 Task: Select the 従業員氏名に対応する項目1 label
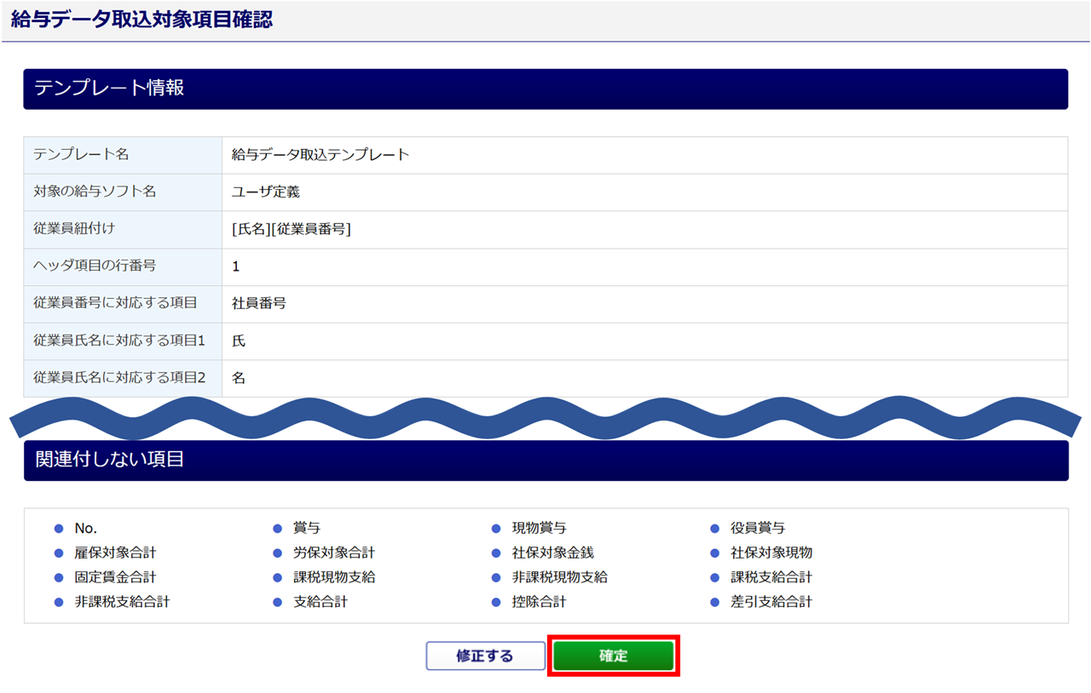click(x=119, y=341)
